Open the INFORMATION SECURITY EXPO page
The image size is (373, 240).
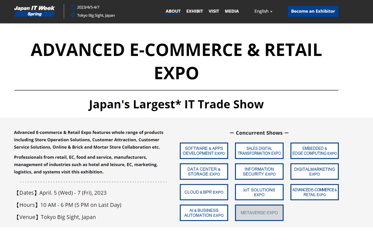coord(259,171)
